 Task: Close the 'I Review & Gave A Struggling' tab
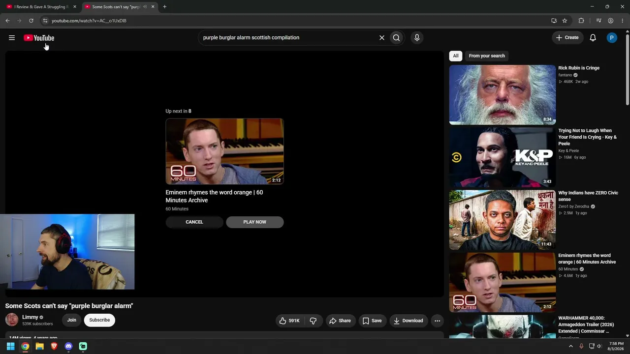(75, 7)
